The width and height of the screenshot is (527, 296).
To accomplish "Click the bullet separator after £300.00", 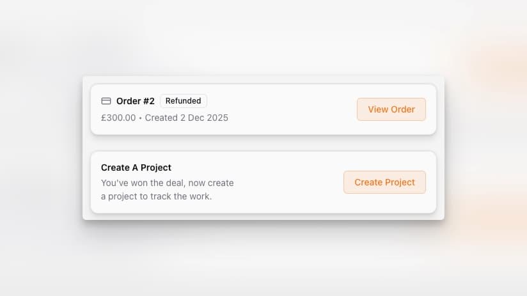I will coord(140,118).
